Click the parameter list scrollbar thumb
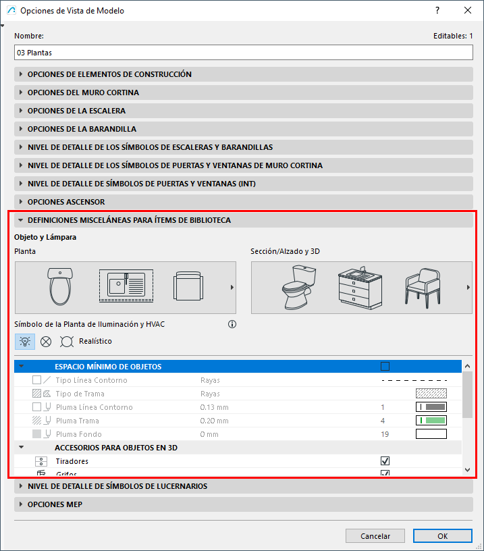 467,395
